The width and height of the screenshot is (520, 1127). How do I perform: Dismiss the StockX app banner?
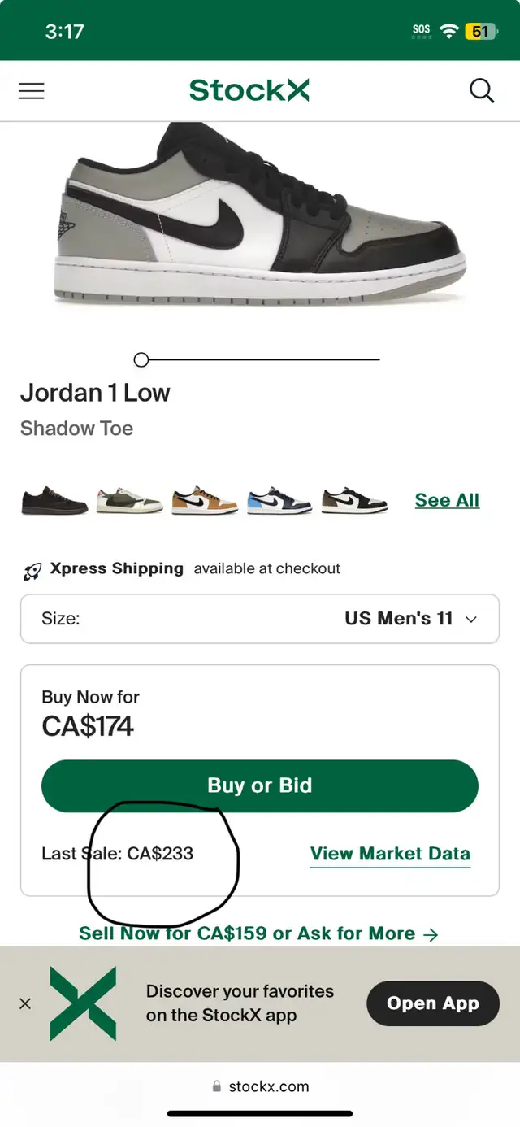coord(25,1003)
